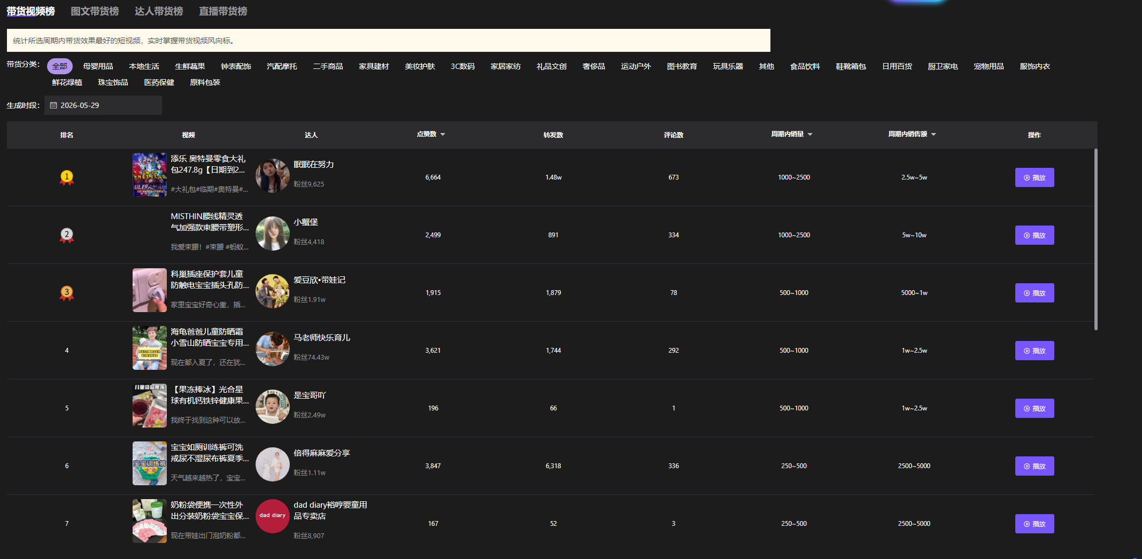The width and height of the screenshot is (1142, 559).
Task: Choose the 奢侈品 category
Action: pos(593,66)
